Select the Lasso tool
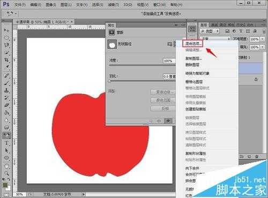The height and width of the screenshot is (198, 268). (6, 45)
